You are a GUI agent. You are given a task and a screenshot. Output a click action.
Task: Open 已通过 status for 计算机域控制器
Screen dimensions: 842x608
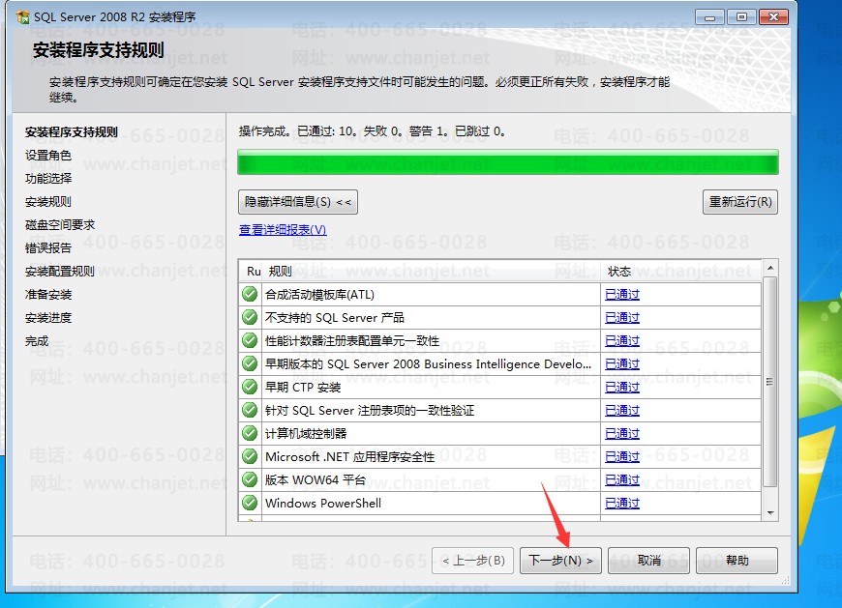pos(622,433)
